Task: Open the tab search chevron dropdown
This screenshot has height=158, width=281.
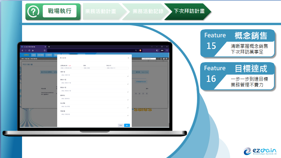Action: point(152,47)
